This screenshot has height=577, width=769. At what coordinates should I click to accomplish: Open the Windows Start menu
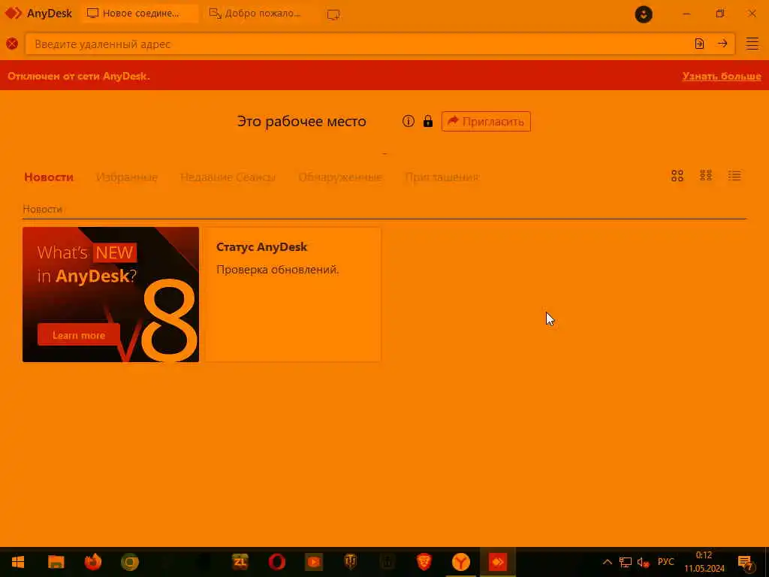(18, 562)
